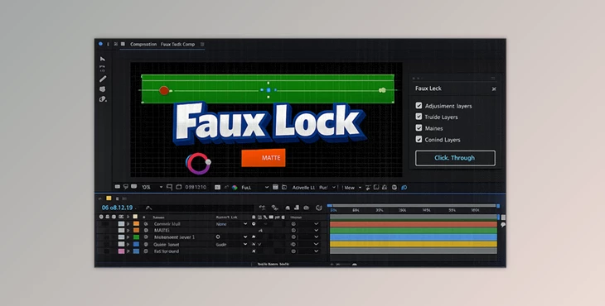The image size is (605, 306).
Task: Expand the MAITEI layer triangle
Action: pos(128,230)
